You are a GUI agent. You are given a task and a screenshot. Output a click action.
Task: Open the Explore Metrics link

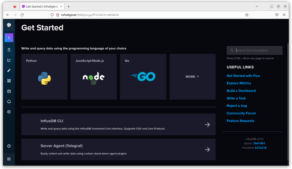click(x=239, y=83)
